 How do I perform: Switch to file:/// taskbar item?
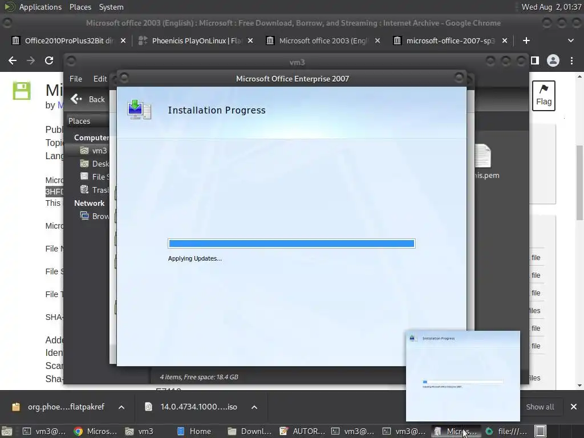point(506,431)
